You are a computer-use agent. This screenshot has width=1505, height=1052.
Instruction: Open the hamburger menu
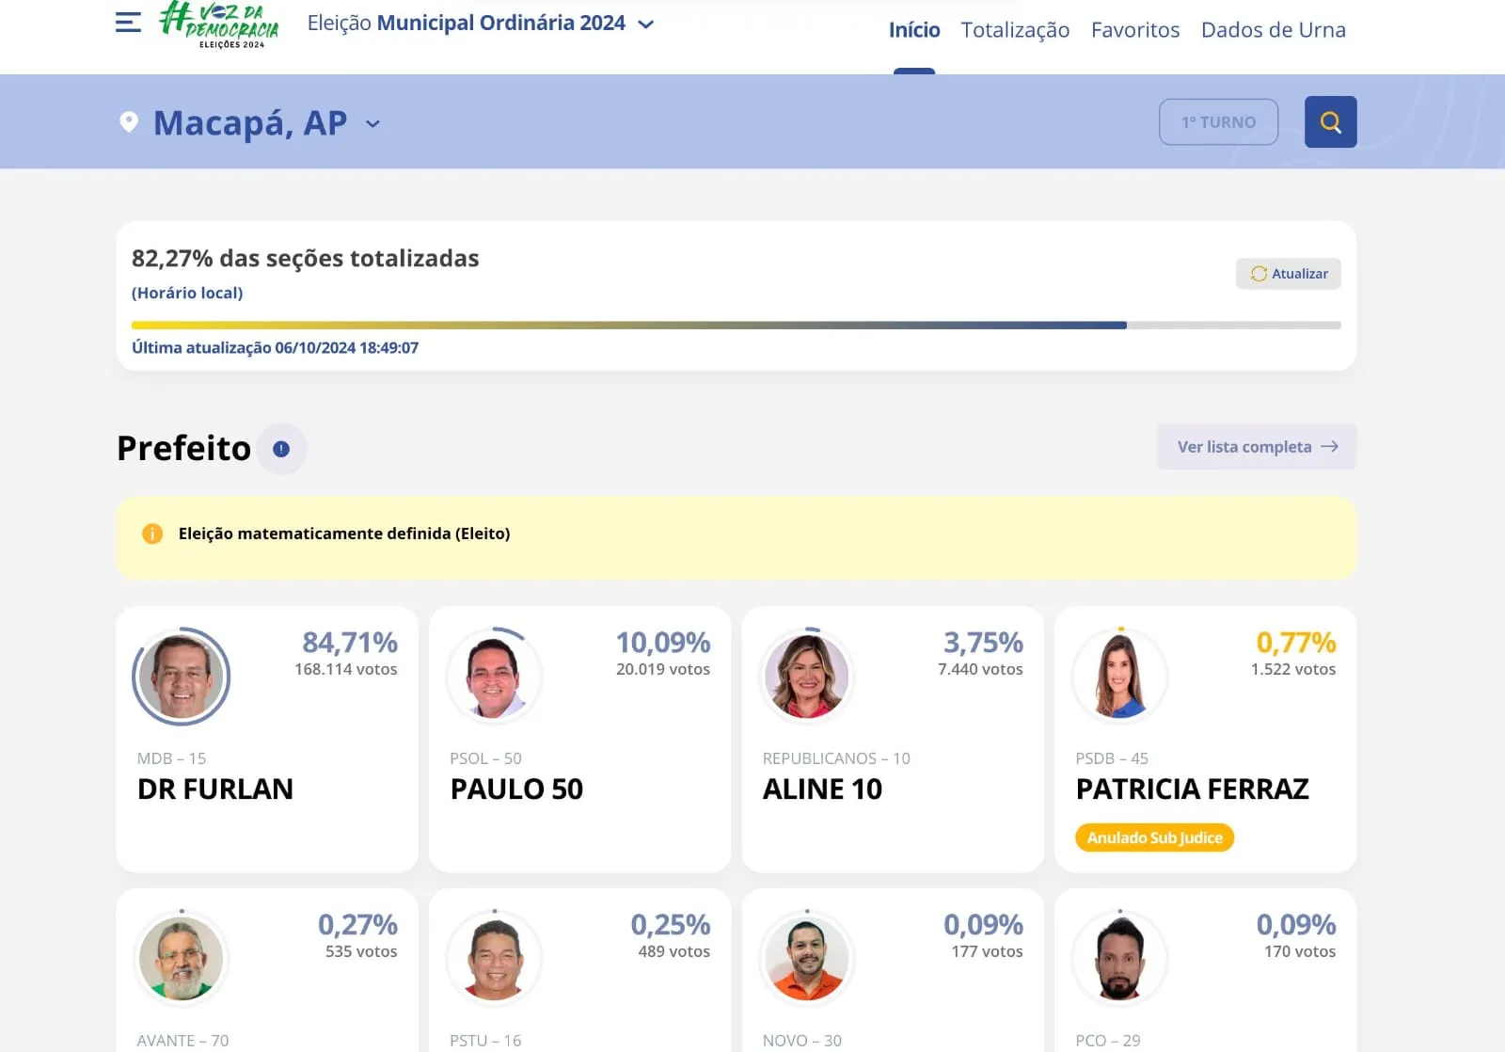tap(128, 23)
